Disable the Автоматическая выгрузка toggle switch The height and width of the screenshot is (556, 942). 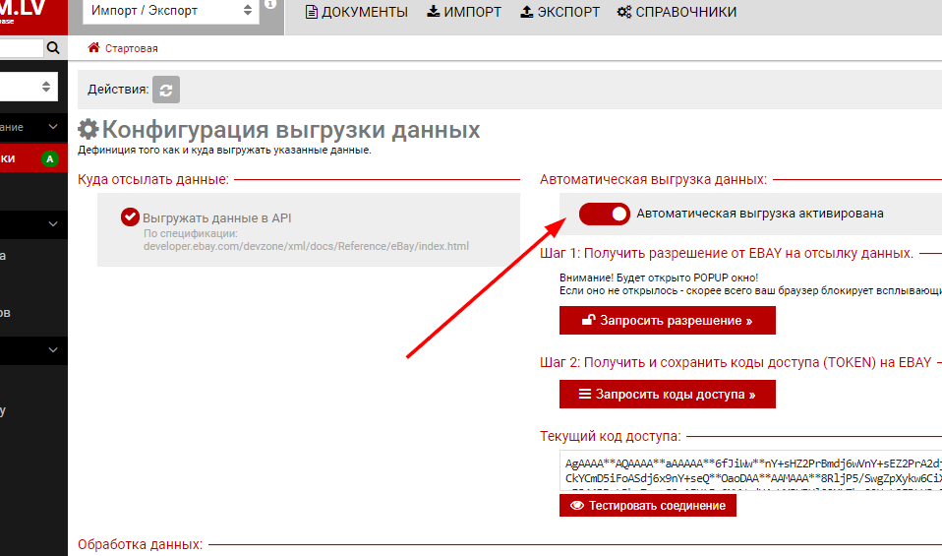coord(604,214)
